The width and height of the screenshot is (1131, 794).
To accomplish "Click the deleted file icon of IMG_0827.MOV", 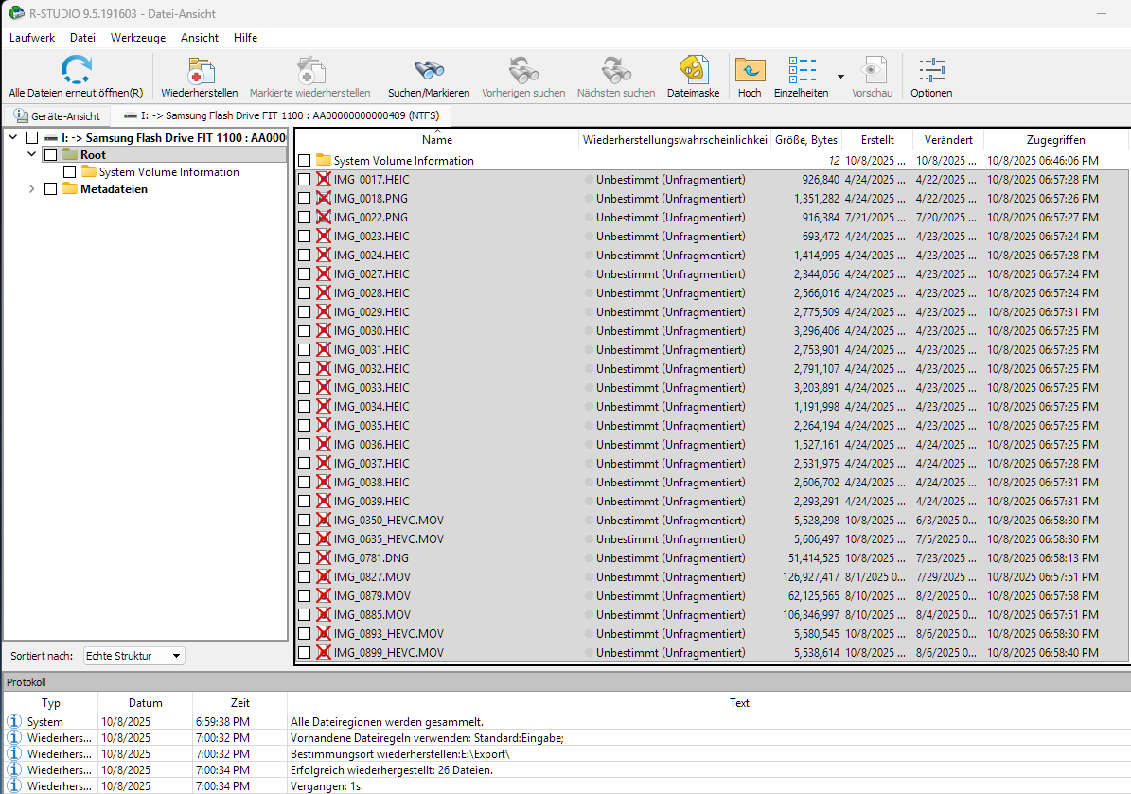I will pos(323,576).
